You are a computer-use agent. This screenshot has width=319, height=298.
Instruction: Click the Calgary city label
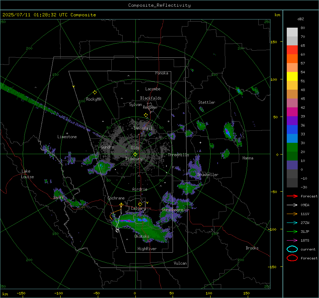pos(138,208)
